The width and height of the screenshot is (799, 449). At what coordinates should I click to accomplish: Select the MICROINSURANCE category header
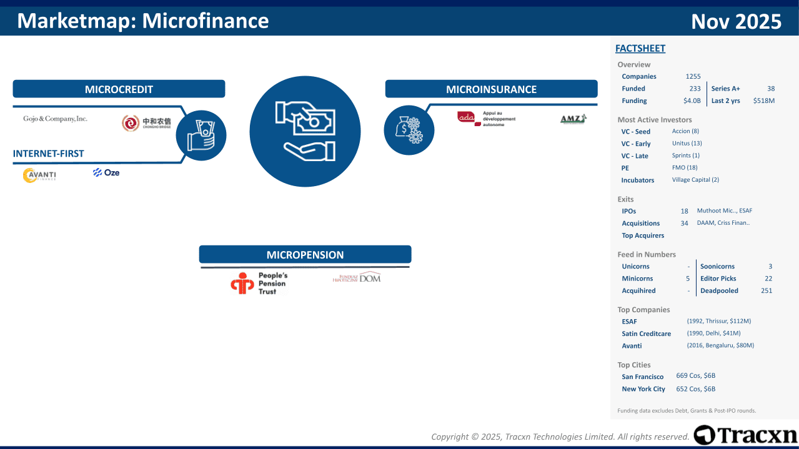pyautogui.click(x=491, y=89)
